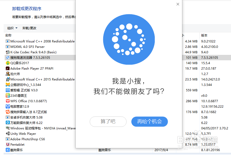Viewport: 231px width, 155px height.
Task: Click the 算了吧 button in the dialog
Action: (x=108, y=122)
